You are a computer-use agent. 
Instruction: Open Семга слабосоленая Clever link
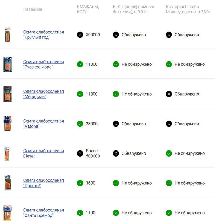point(44,153)
